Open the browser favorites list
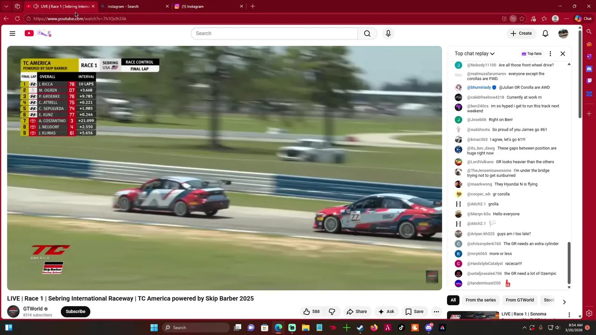Viewport: 596px width, 335px height. (544, 19)
